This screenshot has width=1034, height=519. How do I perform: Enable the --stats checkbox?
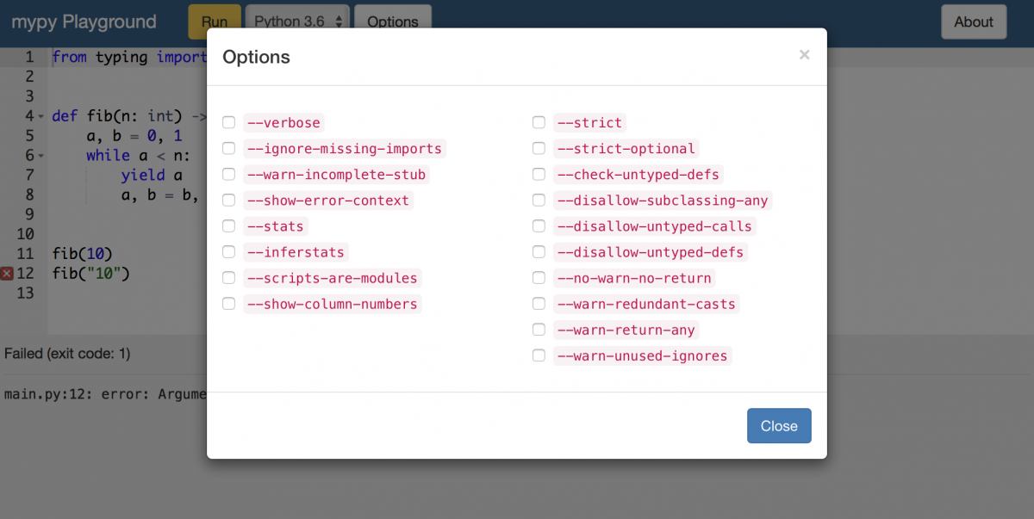[228, 226]
